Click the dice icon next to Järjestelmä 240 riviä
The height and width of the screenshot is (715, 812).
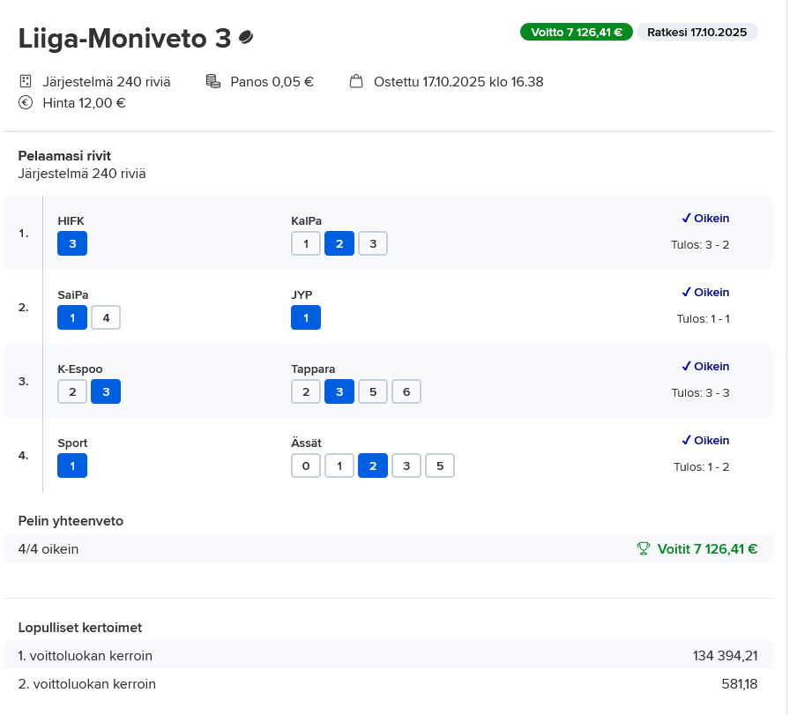[x=26, y=81]
